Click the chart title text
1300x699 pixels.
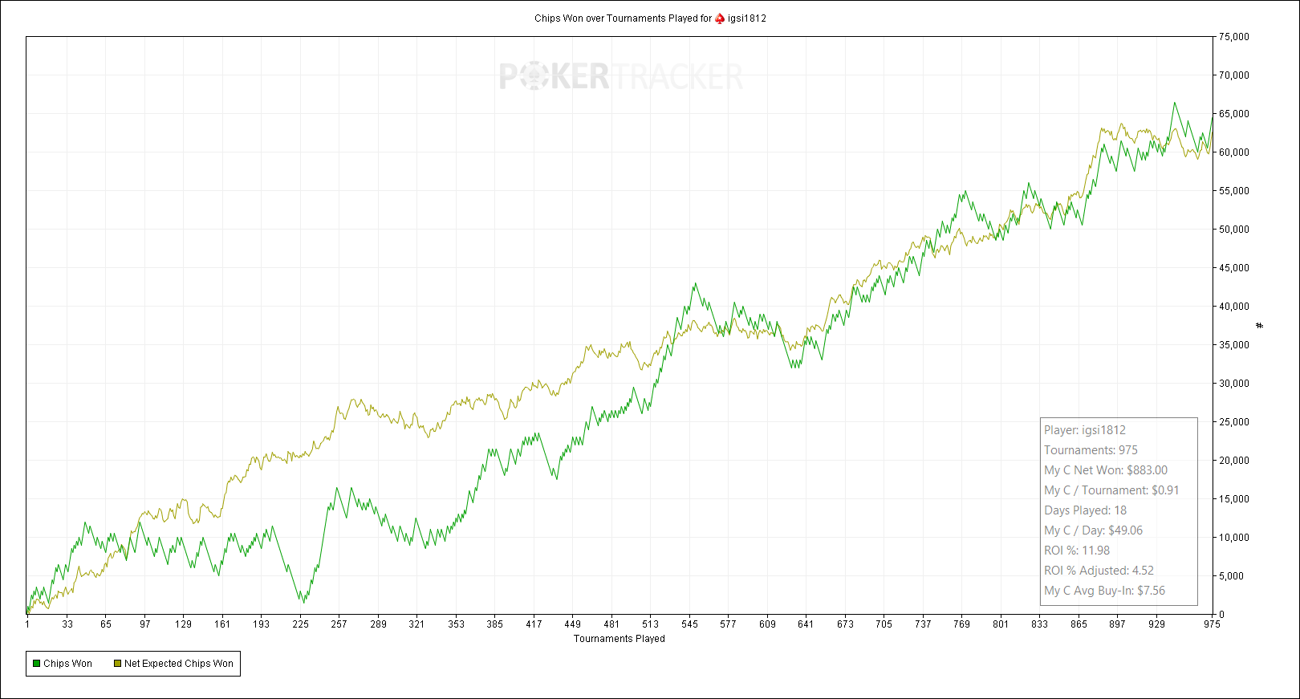point(623,18)
